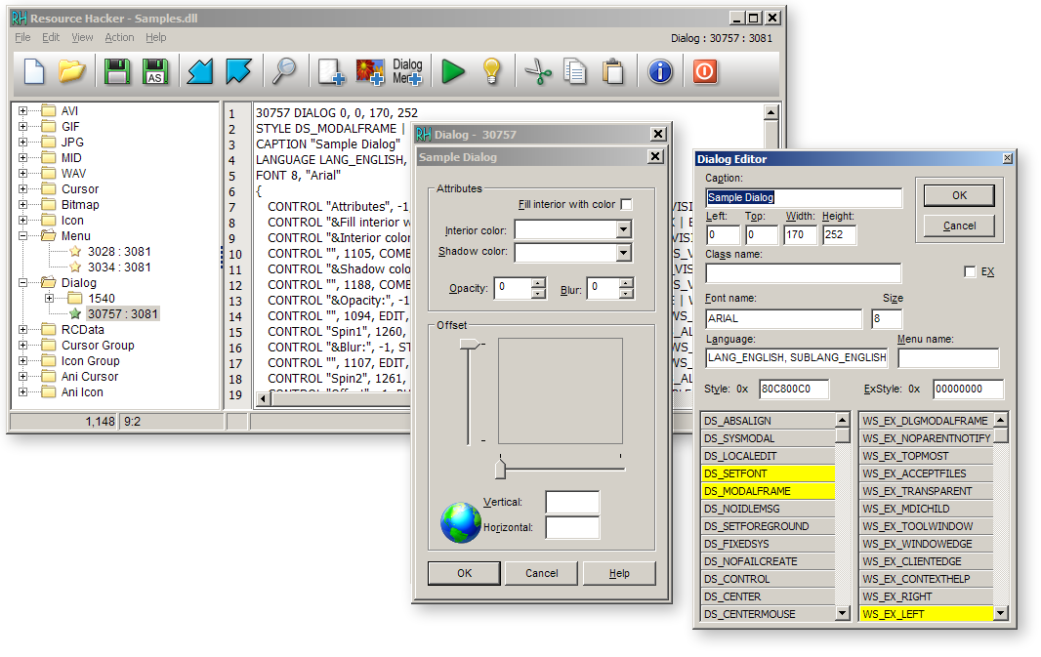This screenshot has width=1041, height=657.
Task: Select the star icon of resource 3028 : 3081
Action: point(76,252)
